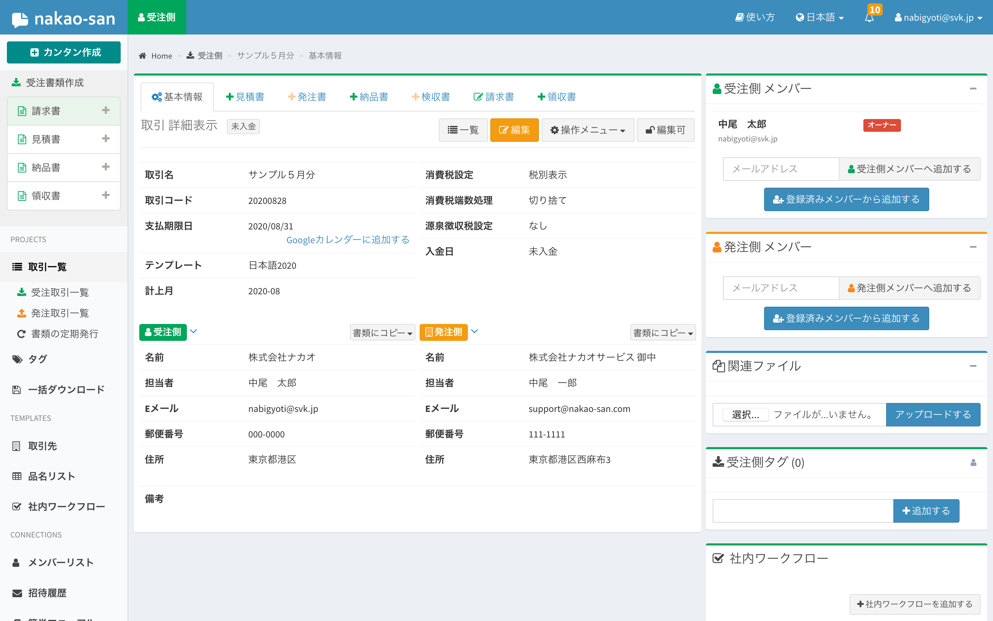Image resolution: width=993 pixels, height=621 pixels.
Task: Click the 受注取引一覧 download icon
Action: click(21, 292)
